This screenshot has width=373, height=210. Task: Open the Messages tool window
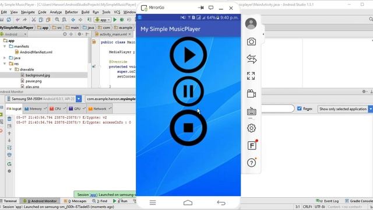(75, 201)
